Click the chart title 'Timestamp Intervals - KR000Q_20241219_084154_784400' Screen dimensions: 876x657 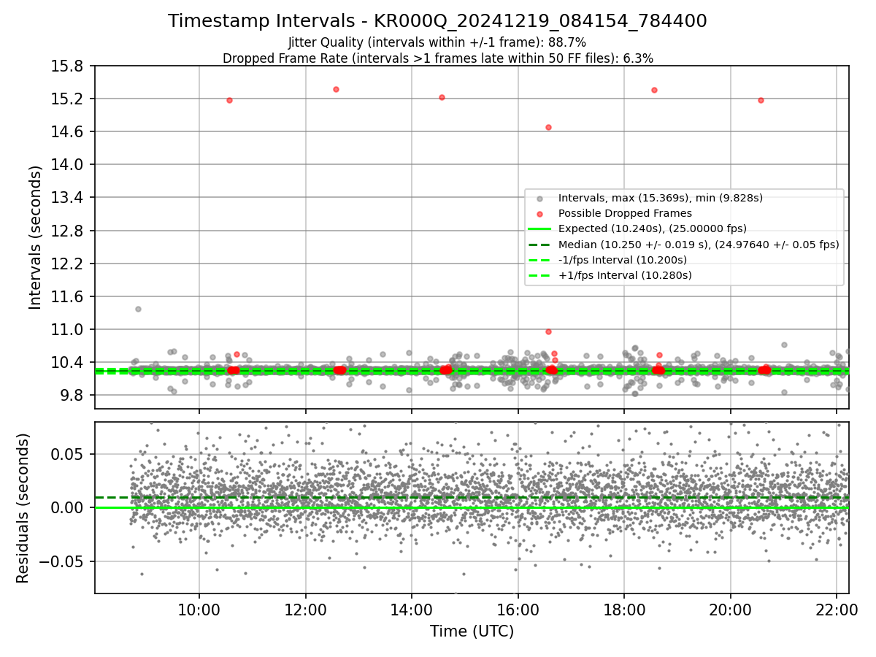(x=437, y=21)
